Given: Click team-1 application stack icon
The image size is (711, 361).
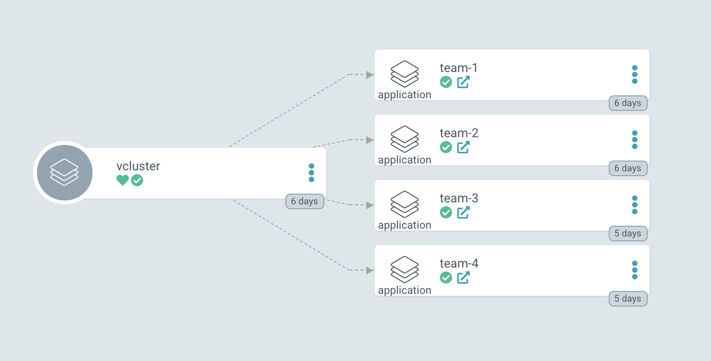Looking at the screenshot, I should (405, 74).
